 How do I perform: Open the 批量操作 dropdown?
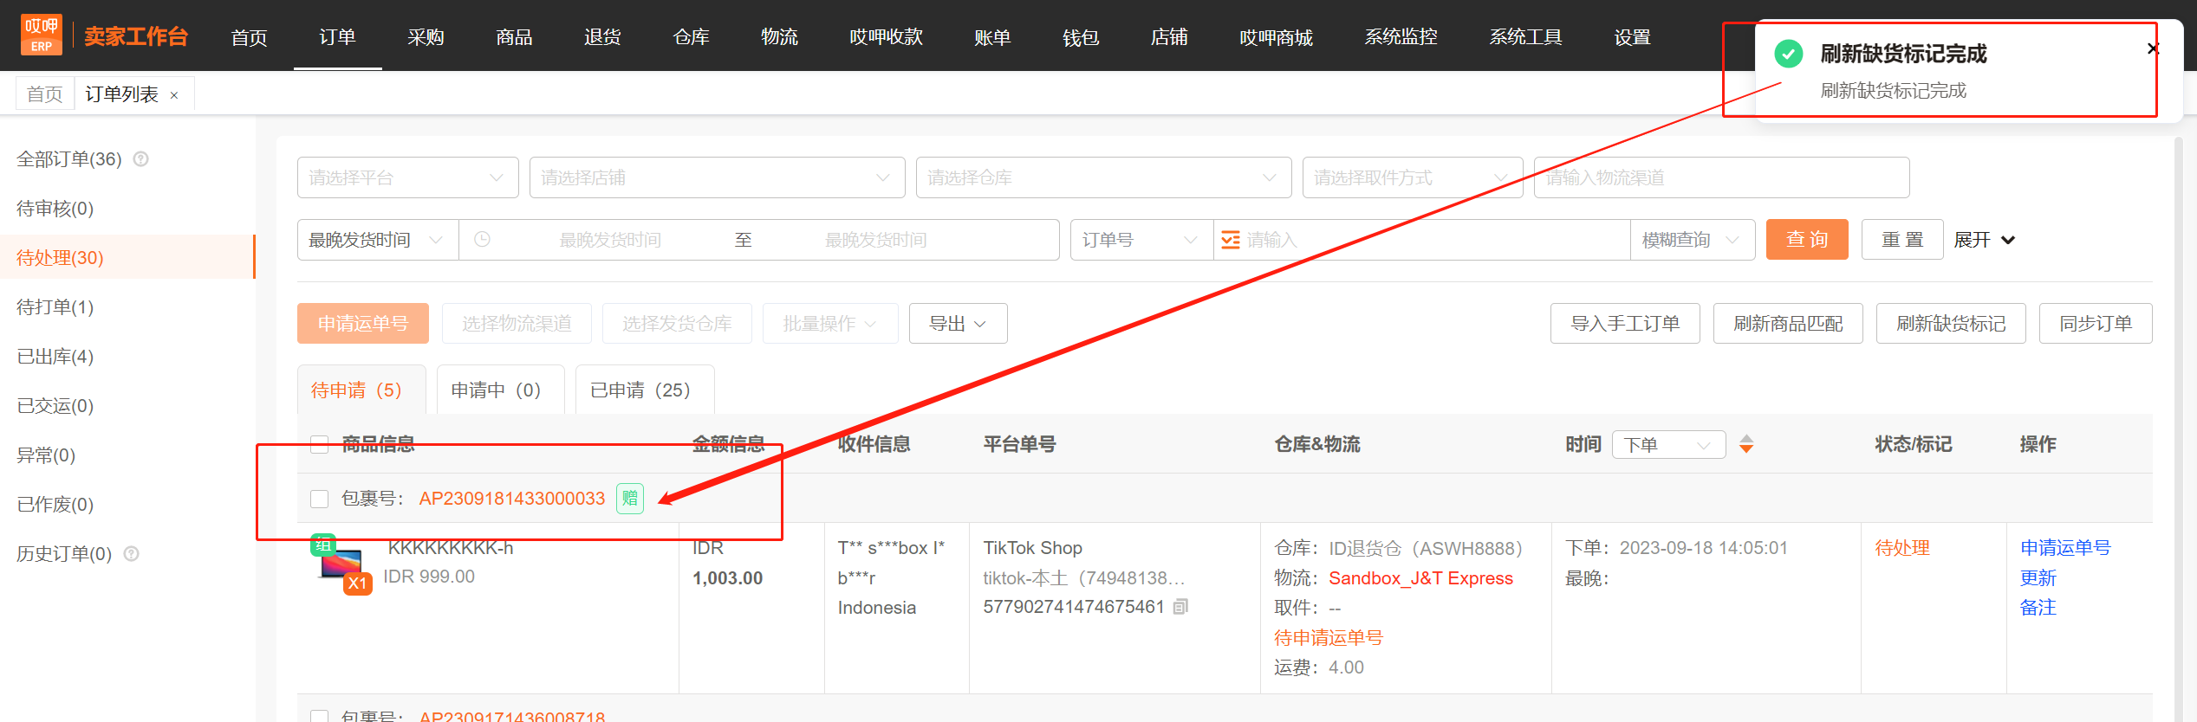point(830,323)
